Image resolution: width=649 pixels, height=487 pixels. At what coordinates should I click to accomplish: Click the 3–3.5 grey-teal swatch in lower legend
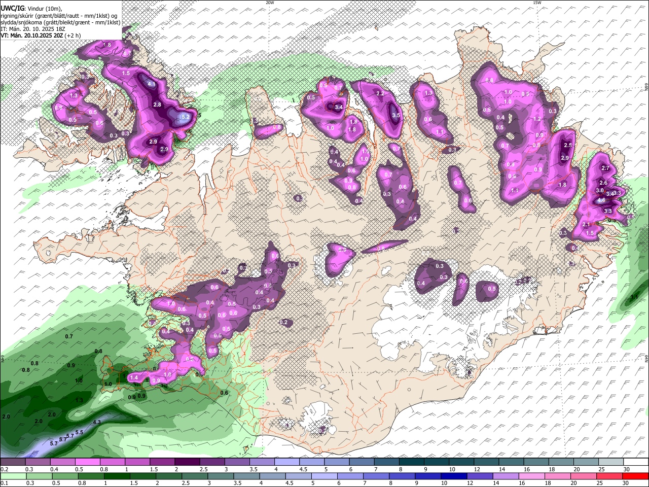click(221, 476)
